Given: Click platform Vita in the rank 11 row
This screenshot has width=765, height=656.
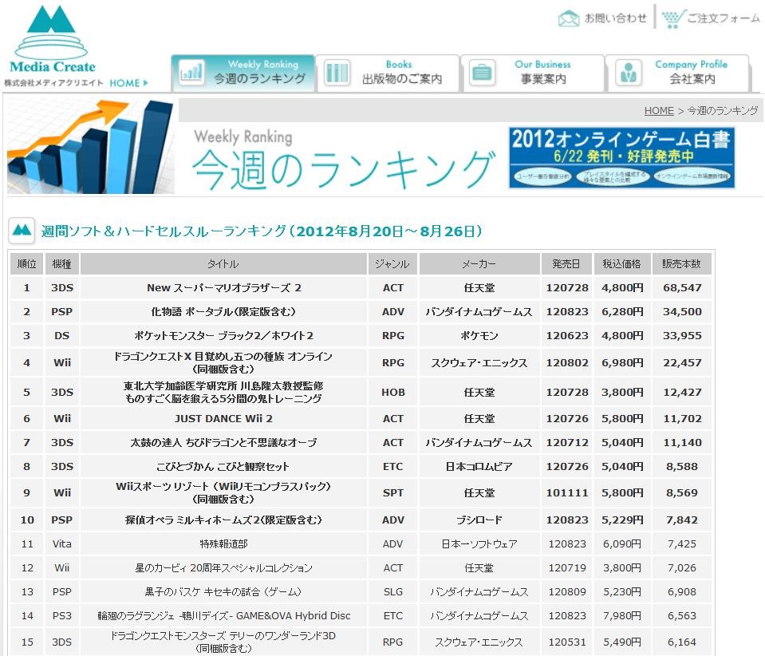Looking at the screenshot, I should [x=62, y=544].
